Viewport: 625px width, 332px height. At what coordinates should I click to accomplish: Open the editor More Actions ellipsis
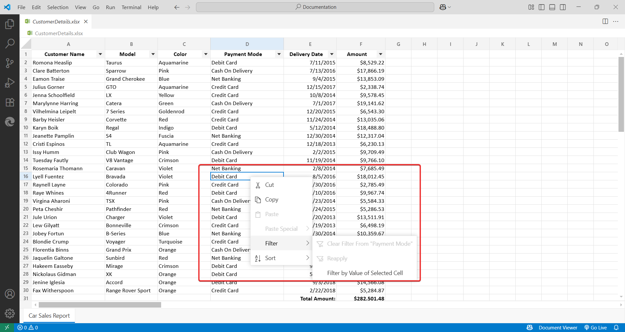pos(616,21)
